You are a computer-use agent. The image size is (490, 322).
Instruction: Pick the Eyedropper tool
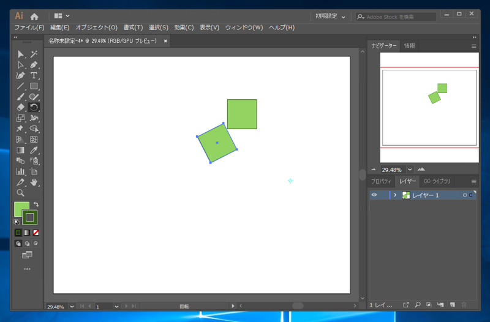coord(34,150)
